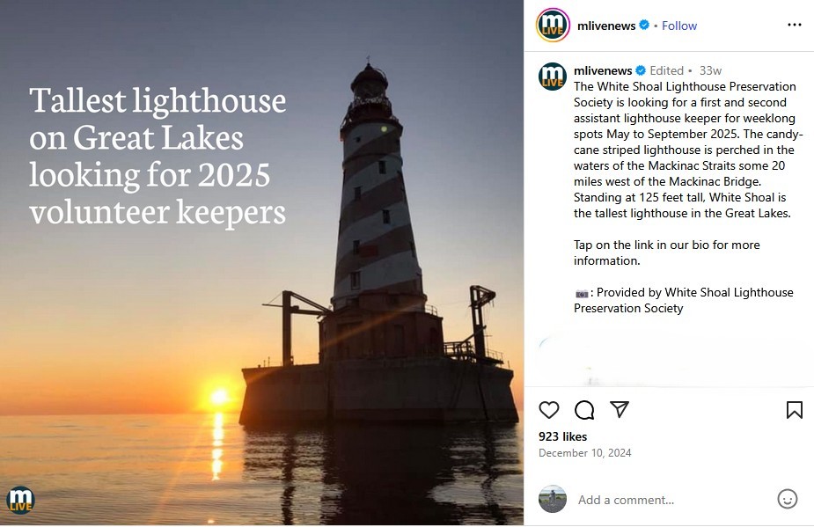Viewport: 814px width, 527px height.
Task: Click the verified badge in caption
Action: pyautogui.click(x=641, y=70)
